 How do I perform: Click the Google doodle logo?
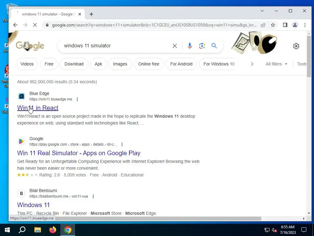(30, 46)
